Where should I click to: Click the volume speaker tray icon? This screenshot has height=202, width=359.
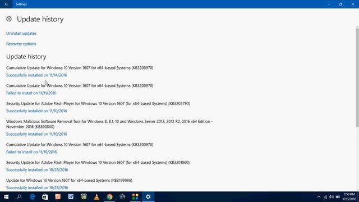click(332, 197)
